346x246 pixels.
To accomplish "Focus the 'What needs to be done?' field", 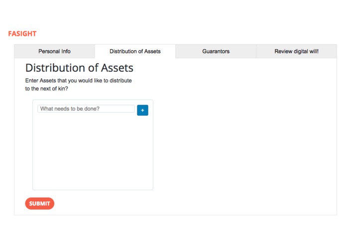I will (x=86, y=109).
